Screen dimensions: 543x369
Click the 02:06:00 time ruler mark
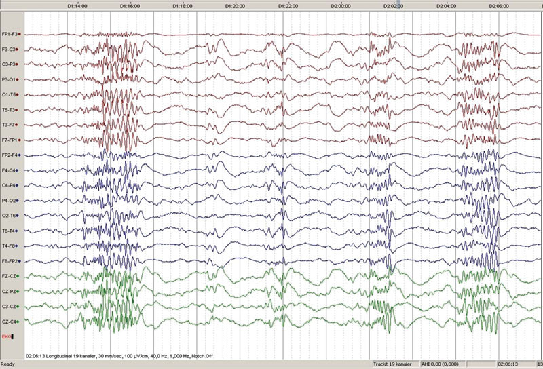click(498, 5)
